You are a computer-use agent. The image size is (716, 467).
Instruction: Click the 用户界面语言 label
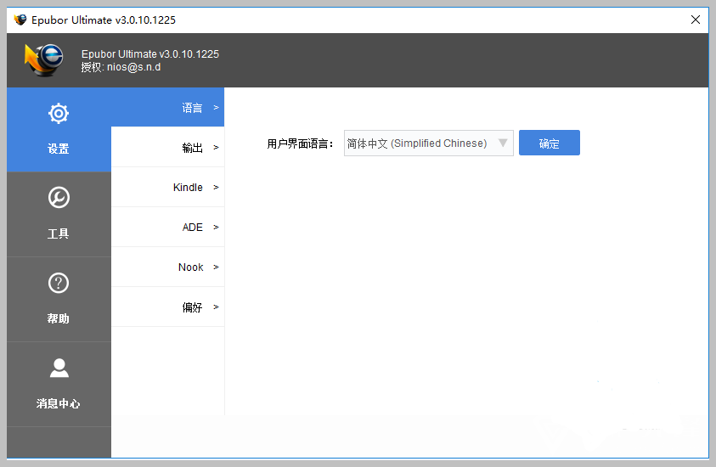(300, 143)
